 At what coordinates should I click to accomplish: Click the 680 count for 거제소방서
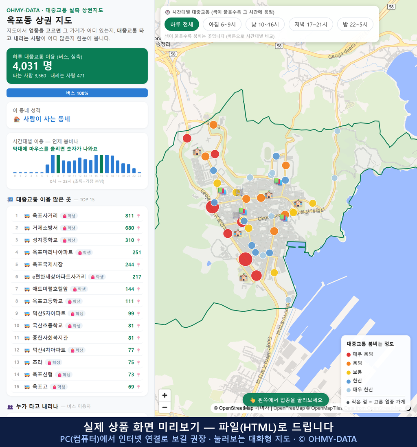point(129,228)
